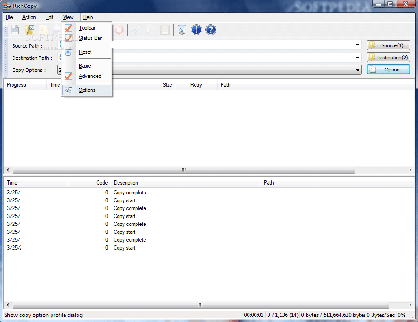
Task: Click the 'Destination Path :' label
Action: point(32,58)
